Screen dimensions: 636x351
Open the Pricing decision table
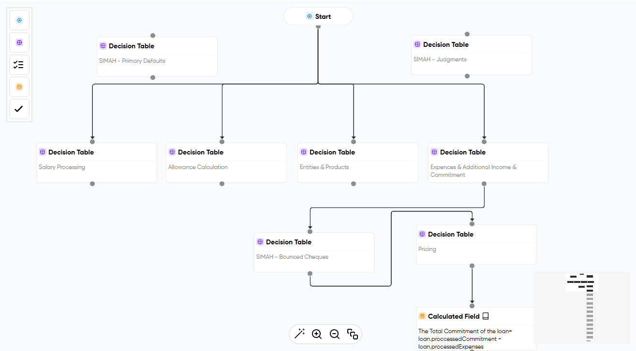(476, 244)
